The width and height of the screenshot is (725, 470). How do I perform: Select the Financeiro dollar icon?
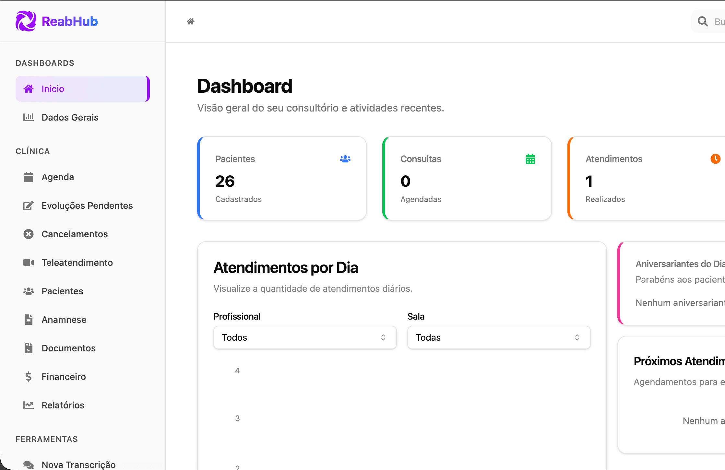pyautogui.click(x=29, y=377)
